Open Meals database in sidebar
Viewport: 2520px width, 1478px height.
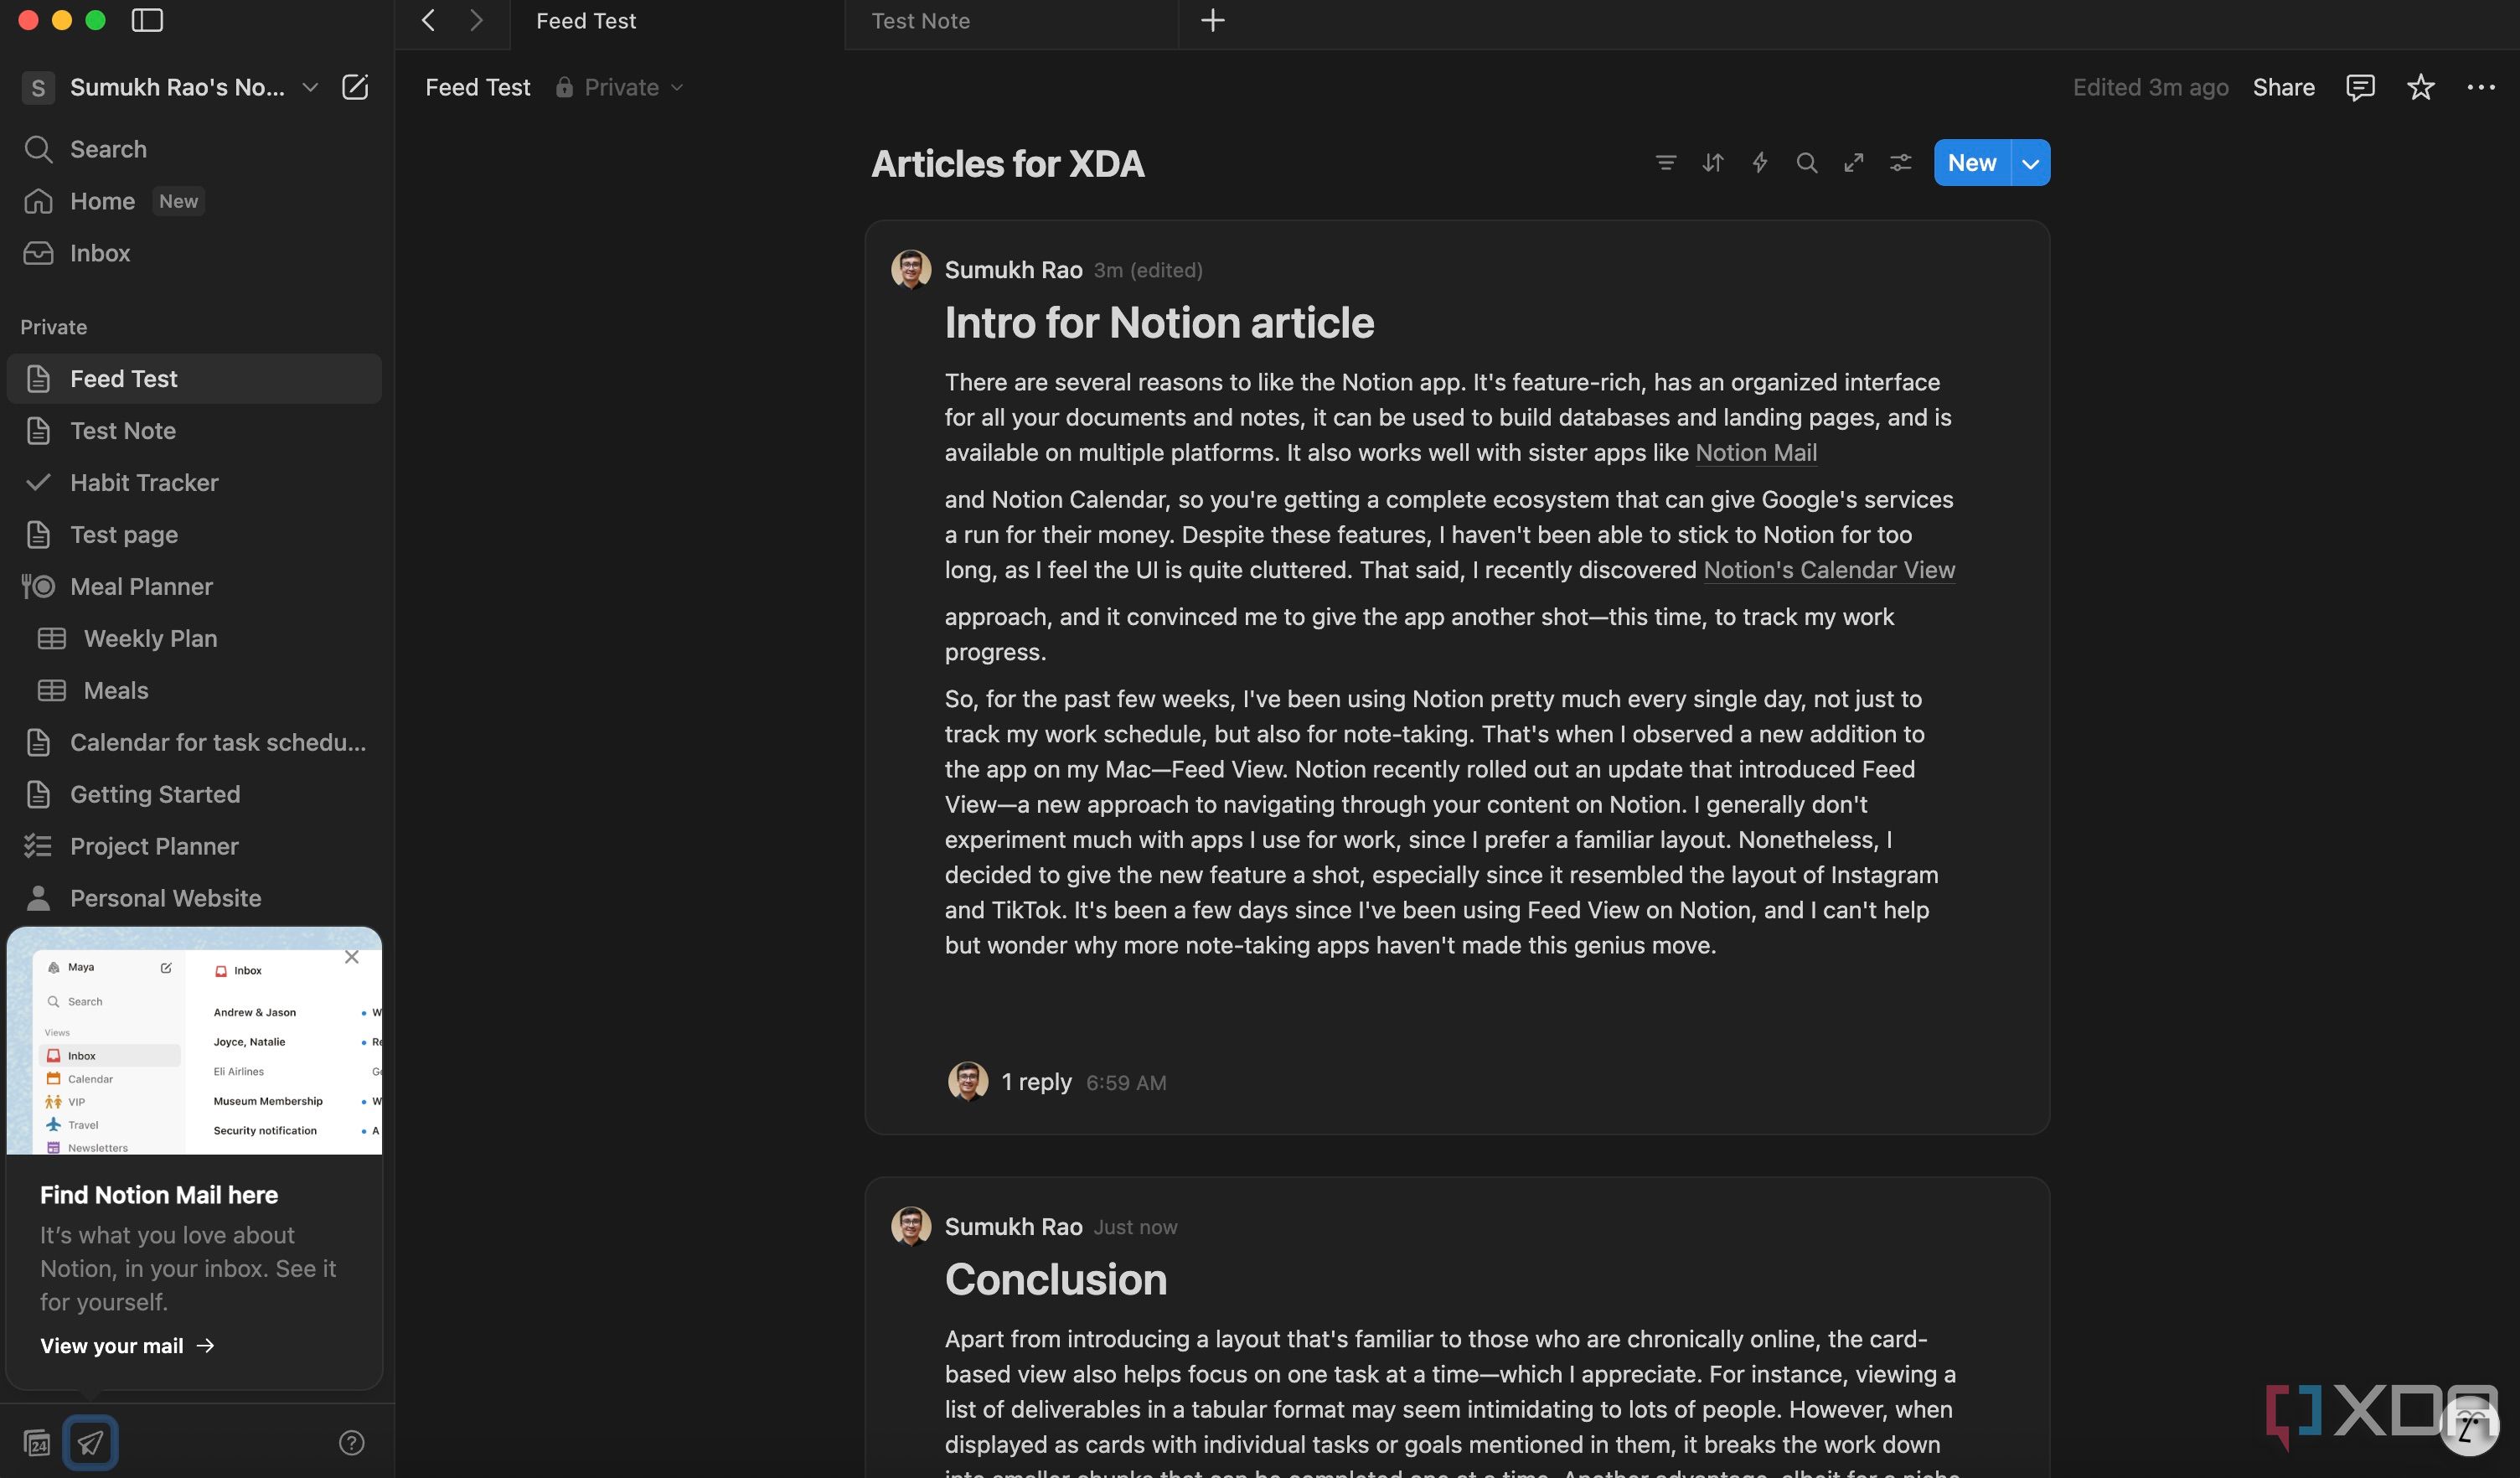point(194,691)
